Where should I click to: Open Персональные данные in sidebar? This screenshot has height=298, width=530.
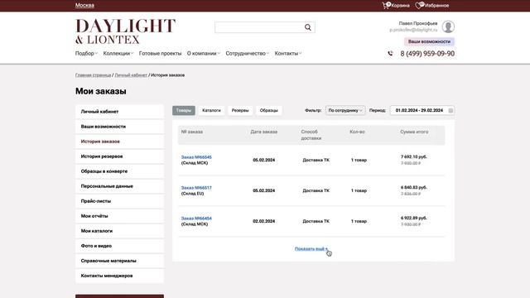click(119, 185)
